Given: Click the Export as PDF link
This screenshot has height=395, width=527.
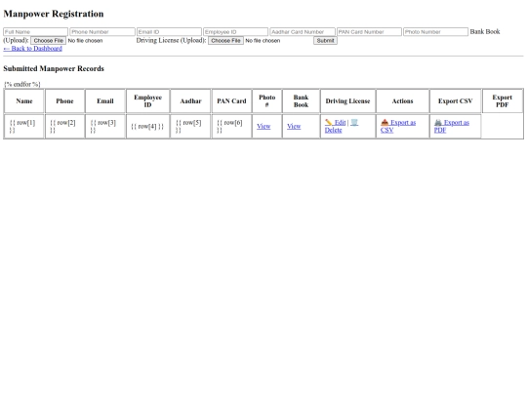Looking at the screenshot, I should click(x=452, y=126).
